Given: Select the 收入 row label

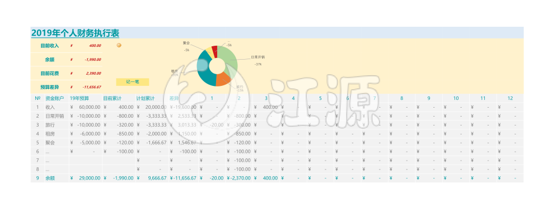Looking at the screenshot, I should tap(50, 107).
